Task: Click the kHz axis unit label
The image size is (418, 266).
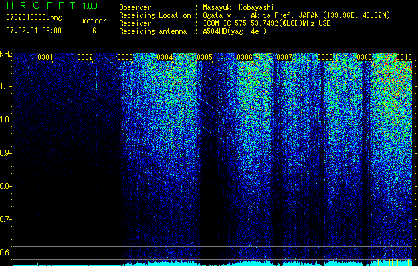Action: (6, 54)
